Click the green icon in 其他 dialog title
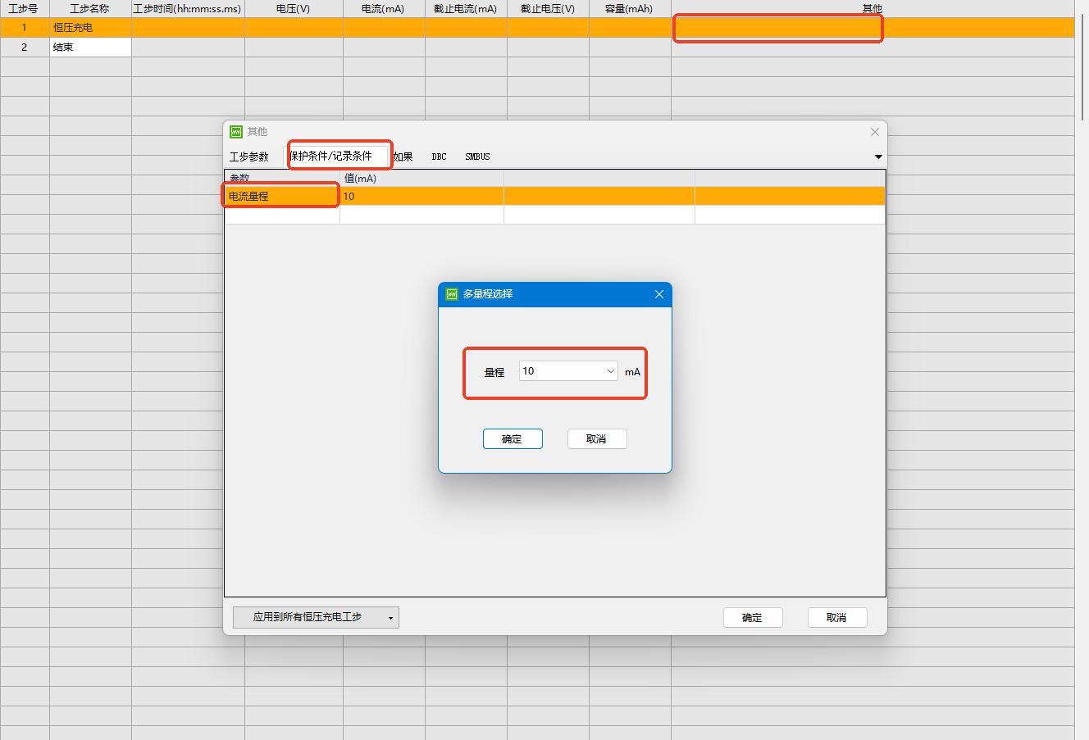The width and height of the screenshot is (1089, 740). click(x=236, y=132)
